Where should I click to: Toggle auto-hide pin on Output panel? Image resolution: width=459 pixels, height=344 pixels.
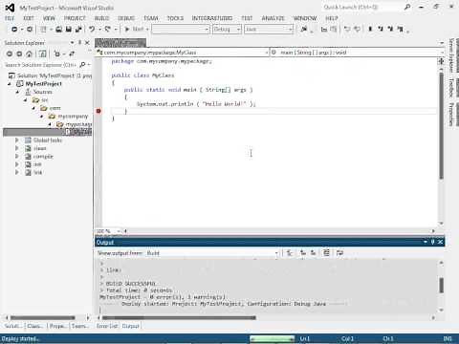[x=433, y=242]
